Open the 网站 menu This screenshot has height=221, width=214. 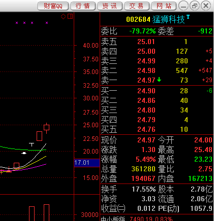[164, 6]
